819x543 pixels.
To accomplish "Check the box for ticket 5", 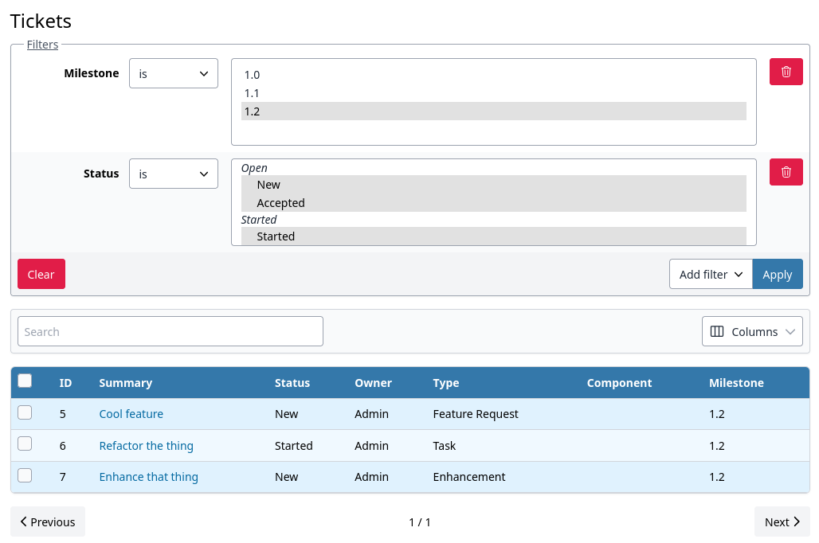I will coord(25,412).
